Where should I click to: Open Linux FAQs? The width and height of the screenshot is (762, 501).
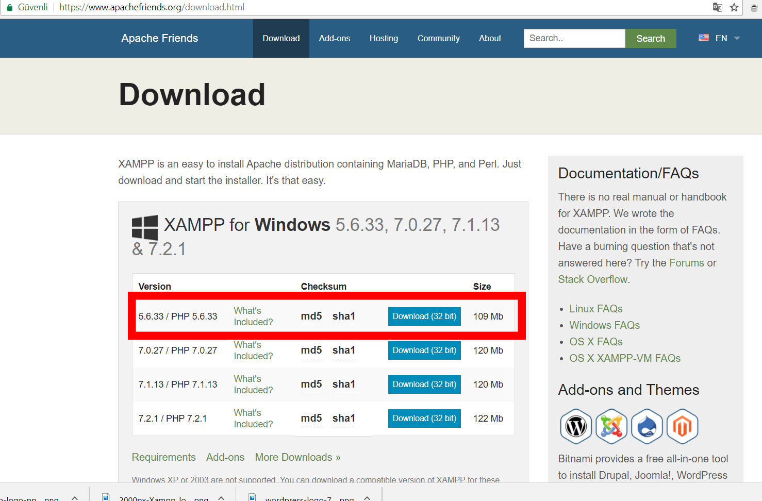[596, 309]
